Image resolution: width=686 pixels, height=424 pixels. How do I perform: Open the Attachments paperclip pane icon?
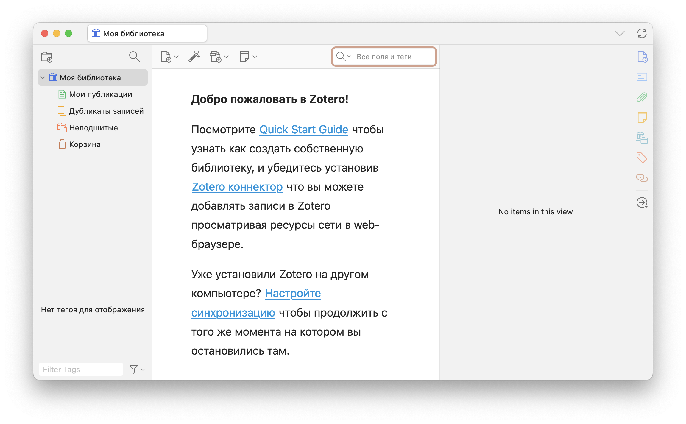(x=642, y=97)
